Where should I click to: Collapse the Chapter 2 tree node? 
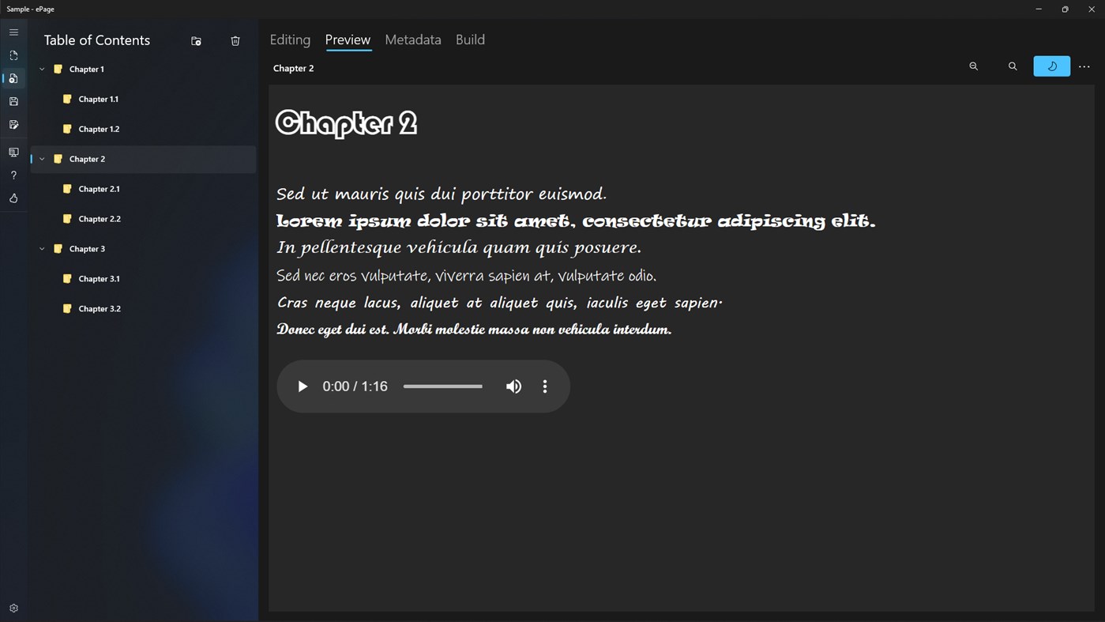point(42,158)
